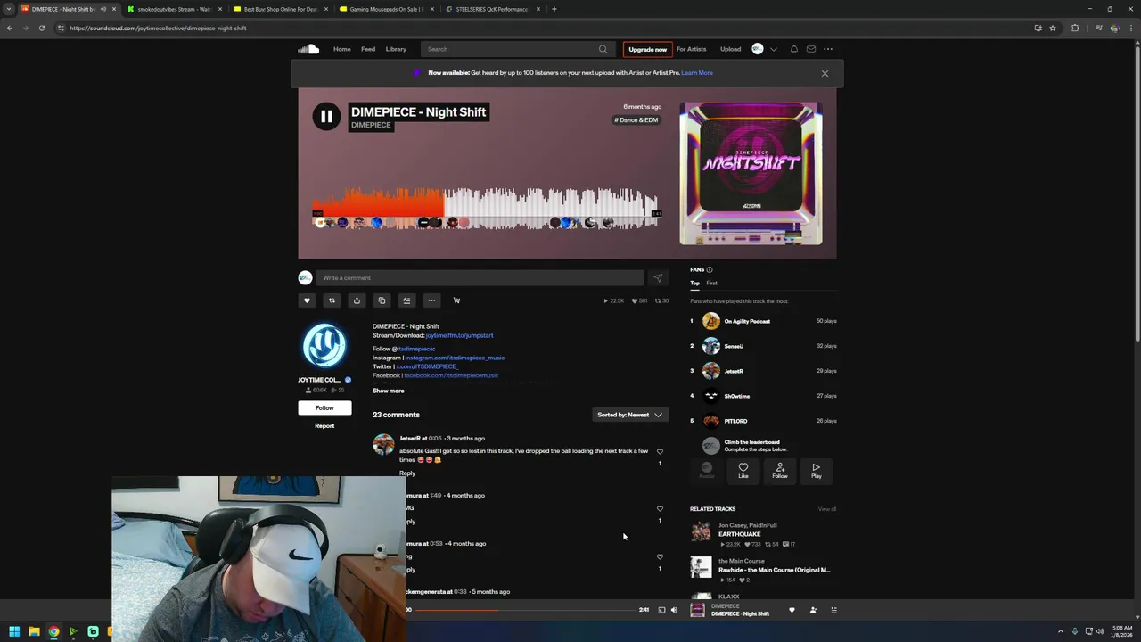Open the three-dot settings menu in the header

click(x=828, y=49)
